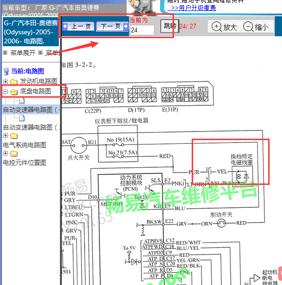Image resolution: width=282 pixels, height=285 pixels.
Task: Click the 当前:电路图 heading text
Action: point(28,71)
